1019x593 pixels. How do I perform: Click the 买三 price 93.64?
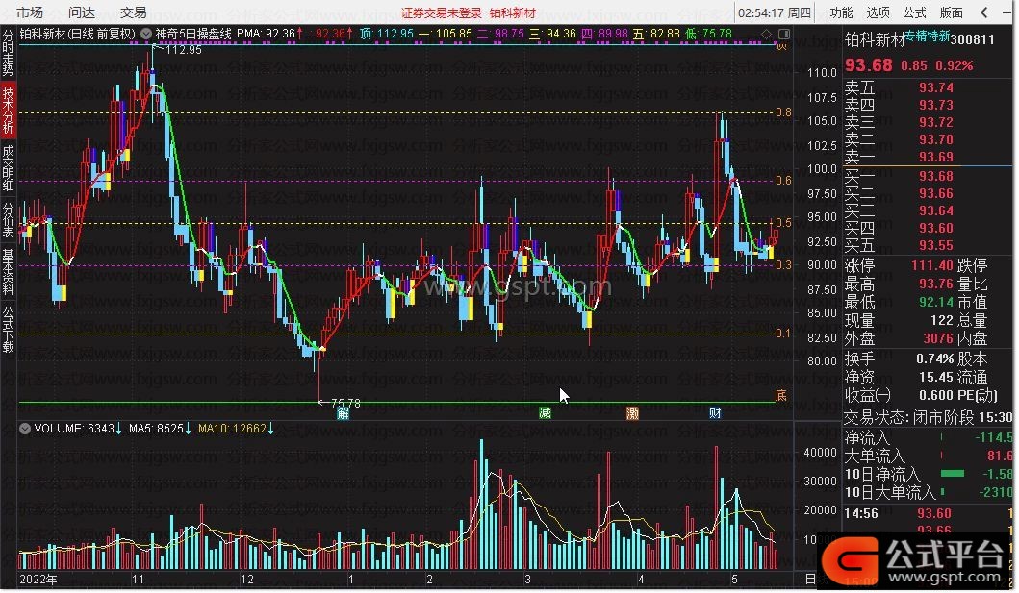[x=936, y=210]
